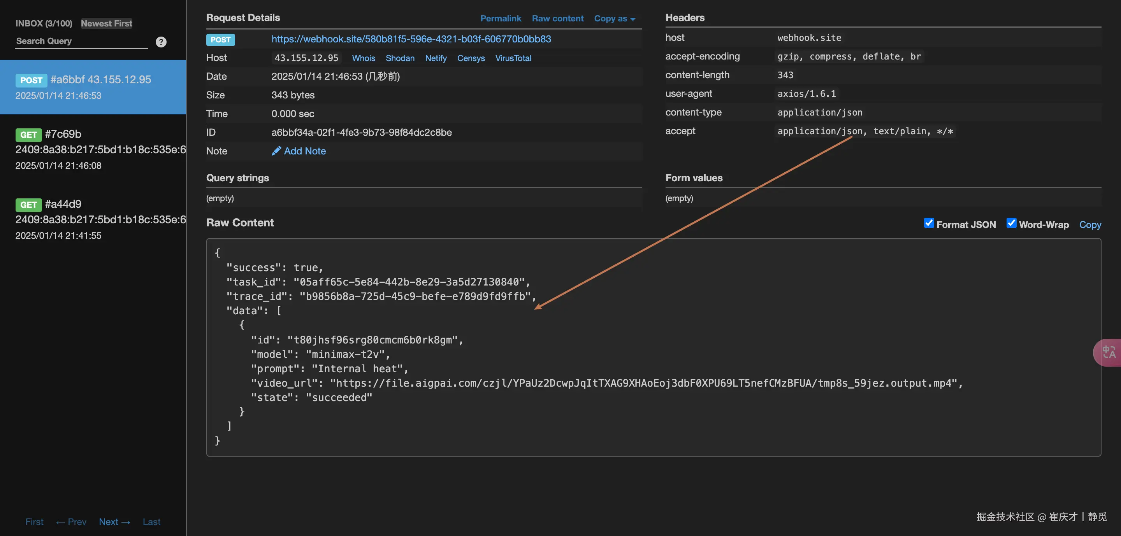Uncheck the Format JSON checkbox
Screen dimensions: 1121x536
929,223
